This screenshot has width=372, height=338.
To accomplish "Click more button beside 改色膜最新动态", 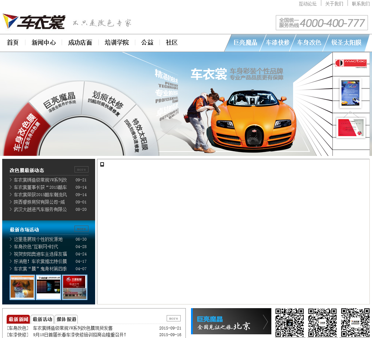I will click(81, 169).
